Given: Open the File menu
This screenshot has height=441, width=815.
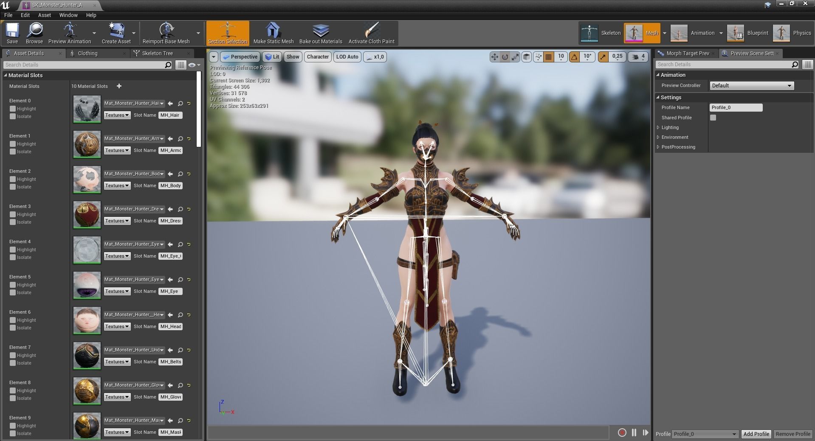Looking at the screenshot, I should coord(8,15).
